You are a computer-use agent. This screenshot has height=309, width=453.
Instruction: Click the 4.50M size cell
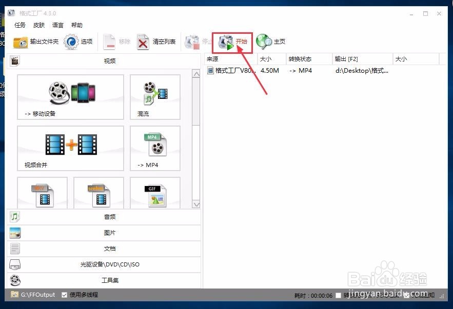pyautogui.click(x=269, y=70)
